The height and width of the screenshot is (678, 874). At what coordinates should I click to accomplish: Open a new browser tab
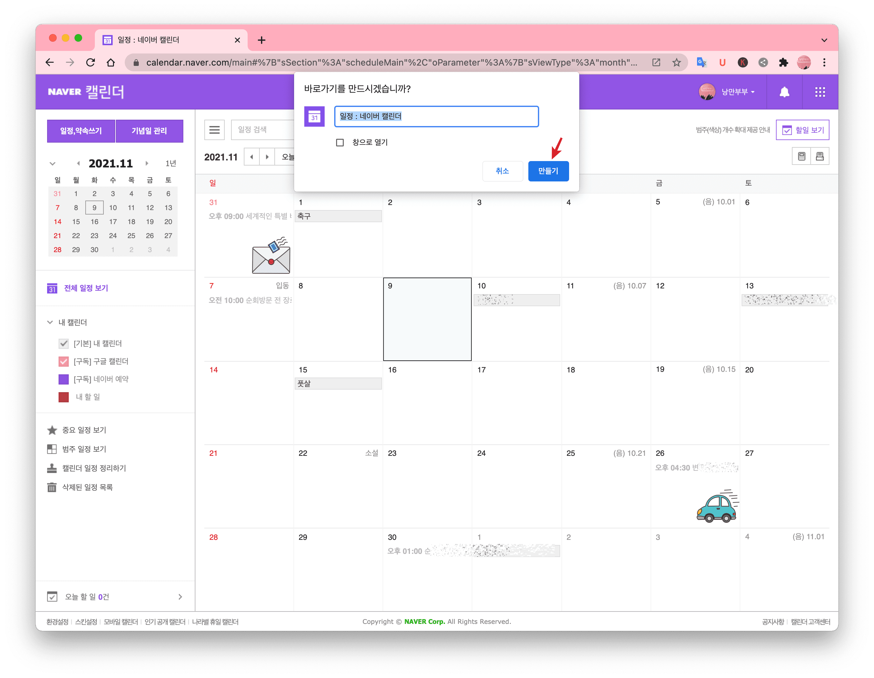tap(261, 40)
